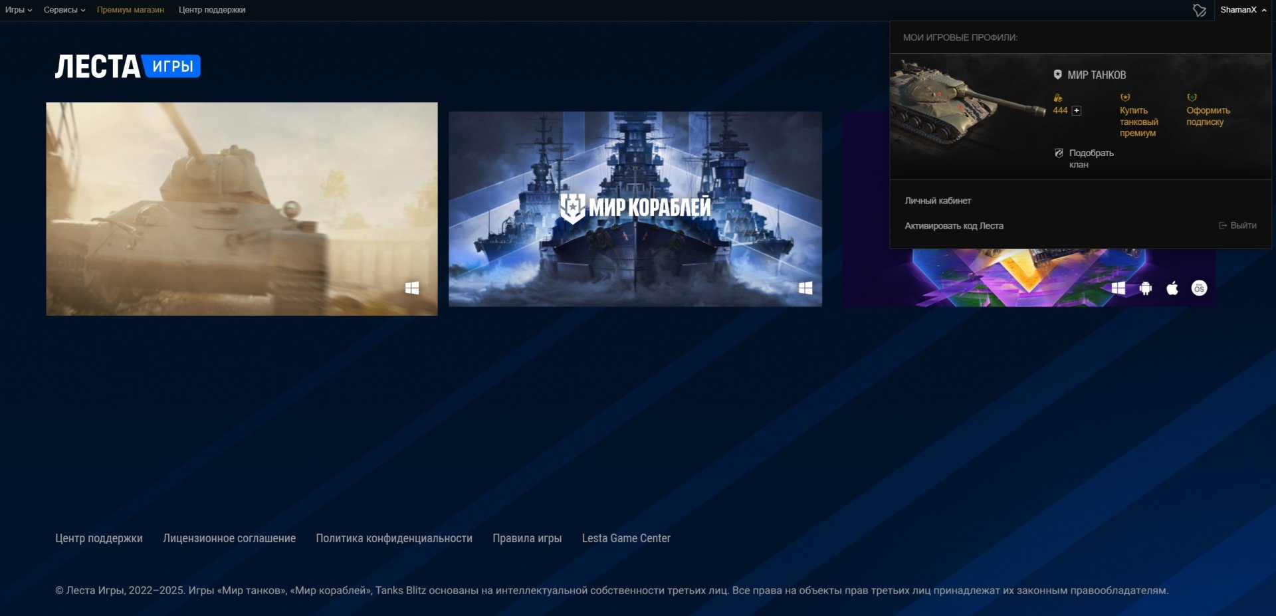Open Lesta Game Center footer link
Viewport: 1276px width, 616px height.
pyautogui.click(x=626, y=538)
